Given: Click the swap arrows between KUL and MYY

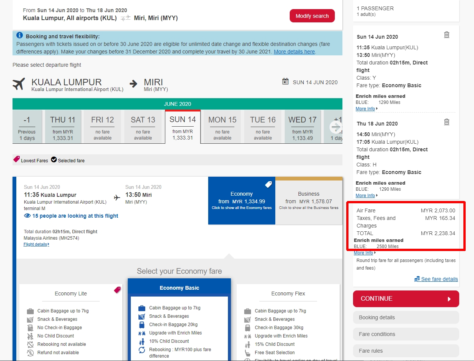Looking at the screenshot, I should click(126, 18).
